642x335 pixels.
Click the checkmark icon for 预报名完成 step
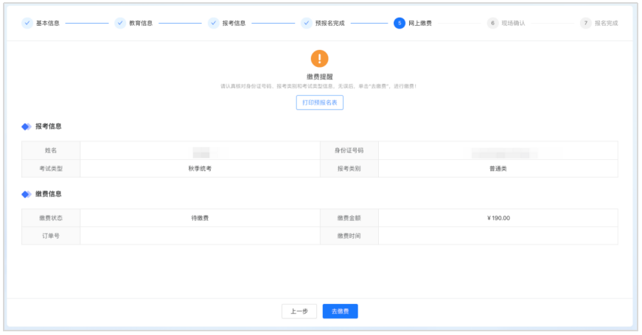306,23
